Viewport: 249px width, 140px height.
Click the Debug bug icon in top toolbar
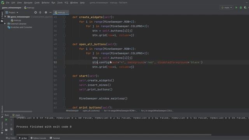[241, 8]
